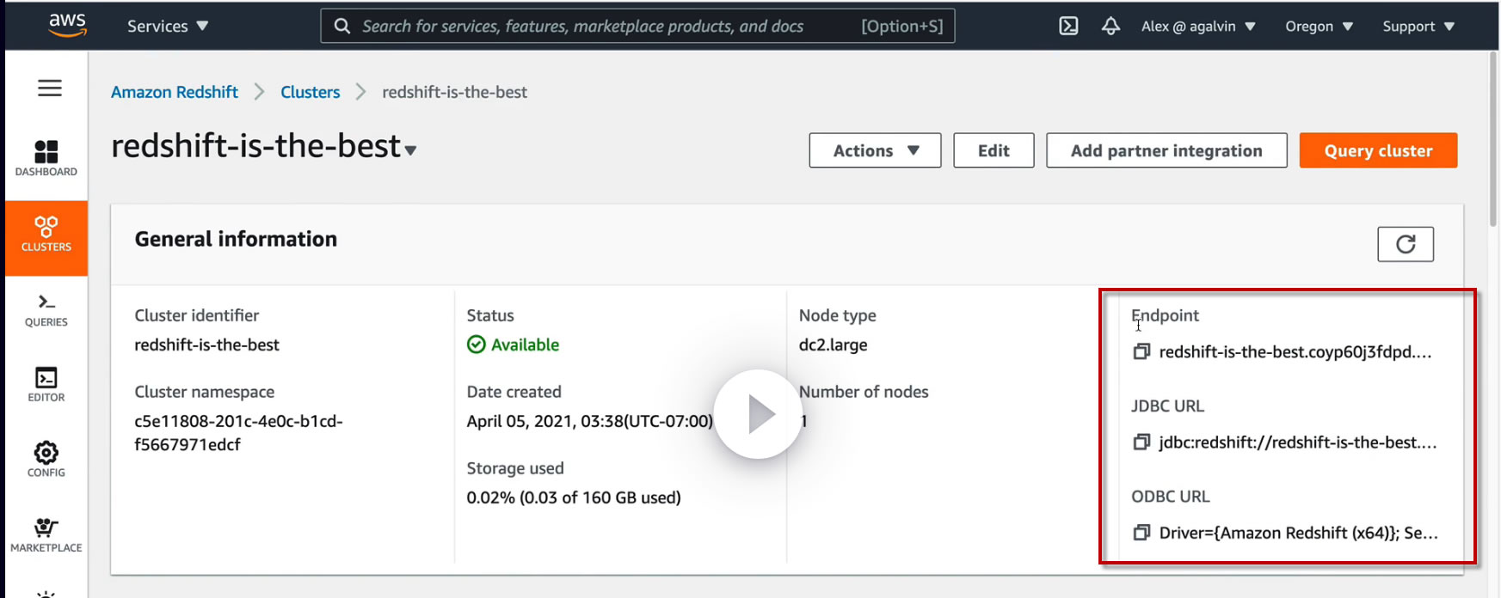Screen dimensions: 1501x598
Task: Expand the Services dropdown
Action: 168,26
